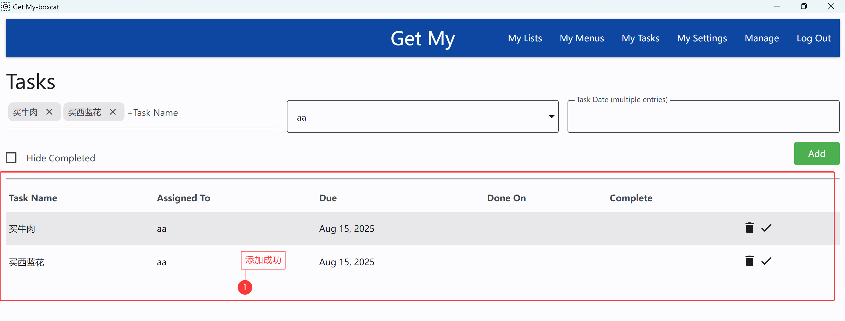The width and height of the screenshot is (845, 321).
Task: Click the Task Name column header
Action: (33, 198)
